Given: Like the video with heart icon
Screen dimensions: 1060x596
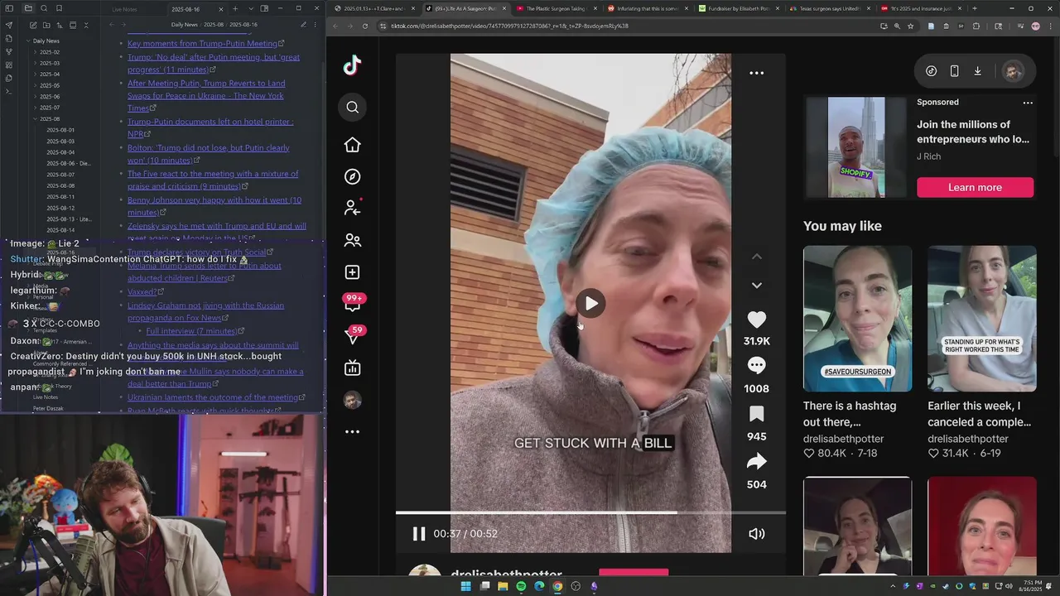Looking at the screenshot, I should pyautogui.click(x=756, y=320).
